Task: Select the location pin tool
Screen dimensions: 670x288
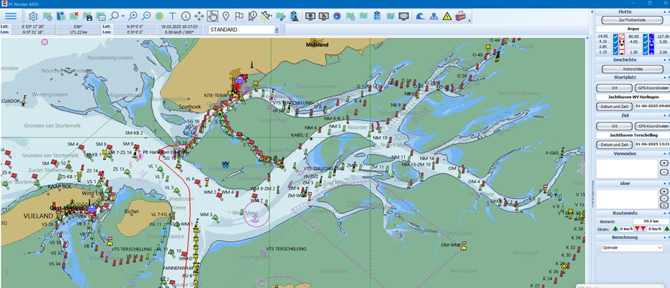Action: click(x=226, y=17)
